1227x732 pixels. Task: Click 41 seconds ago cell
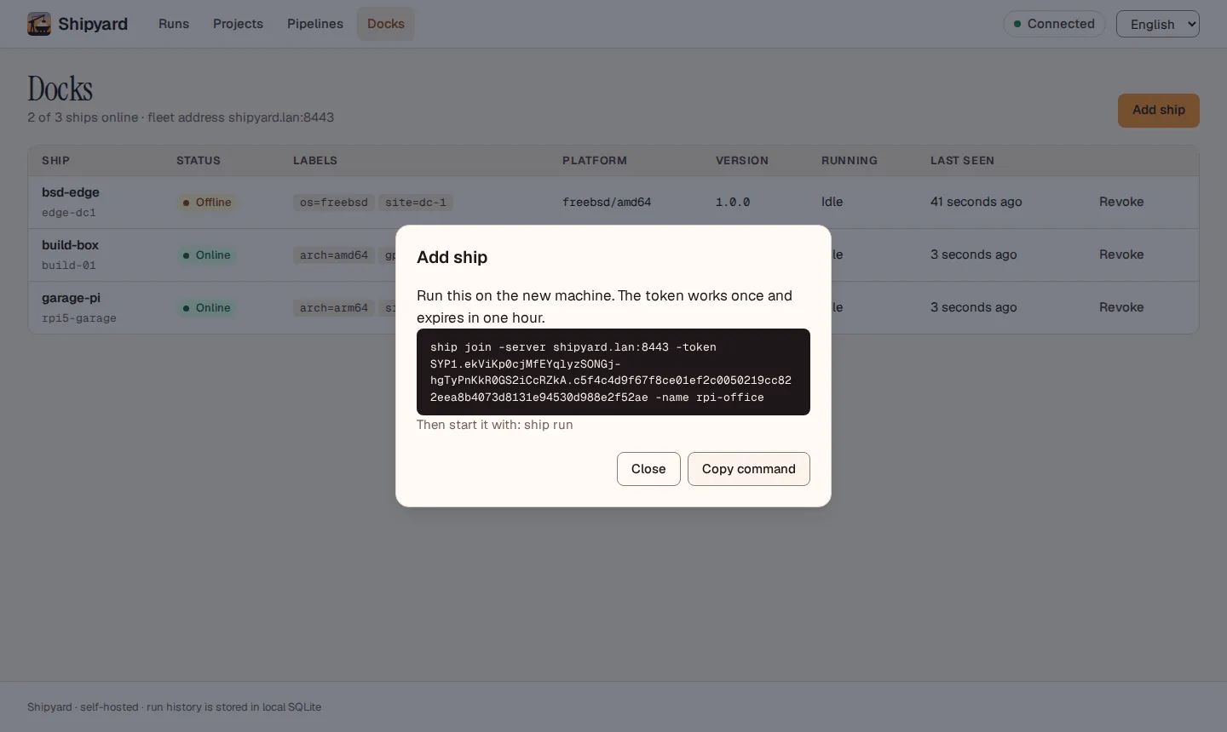(976, 202)
